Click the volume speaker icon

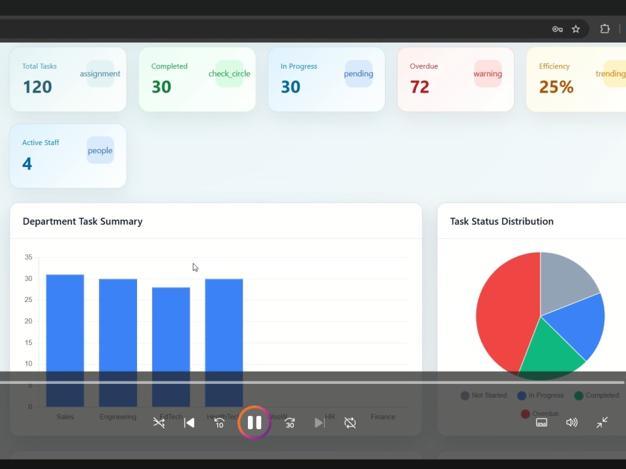coord(572,422)
